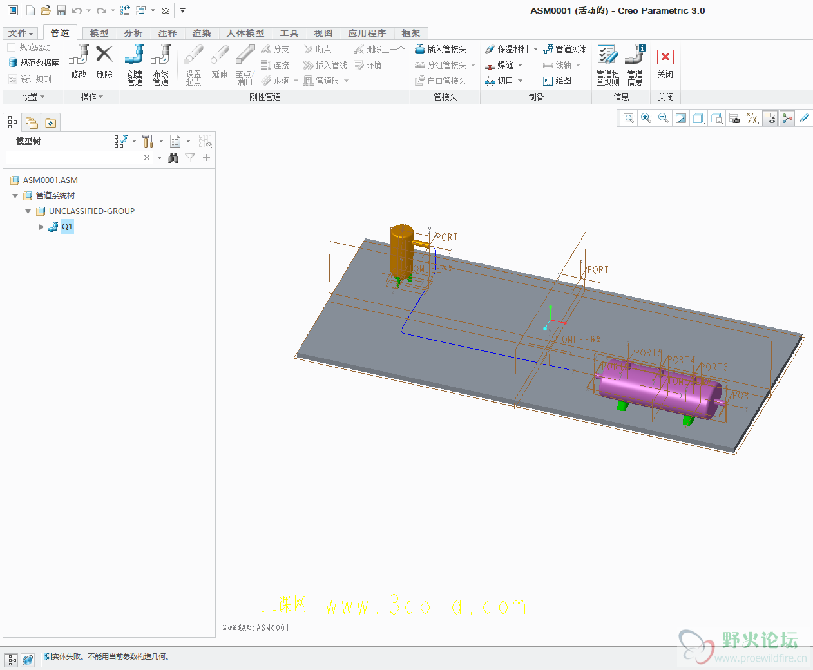Expand the Q1 pipeline node
Viewport: 813px width, 670px height.
pos(41,227)
